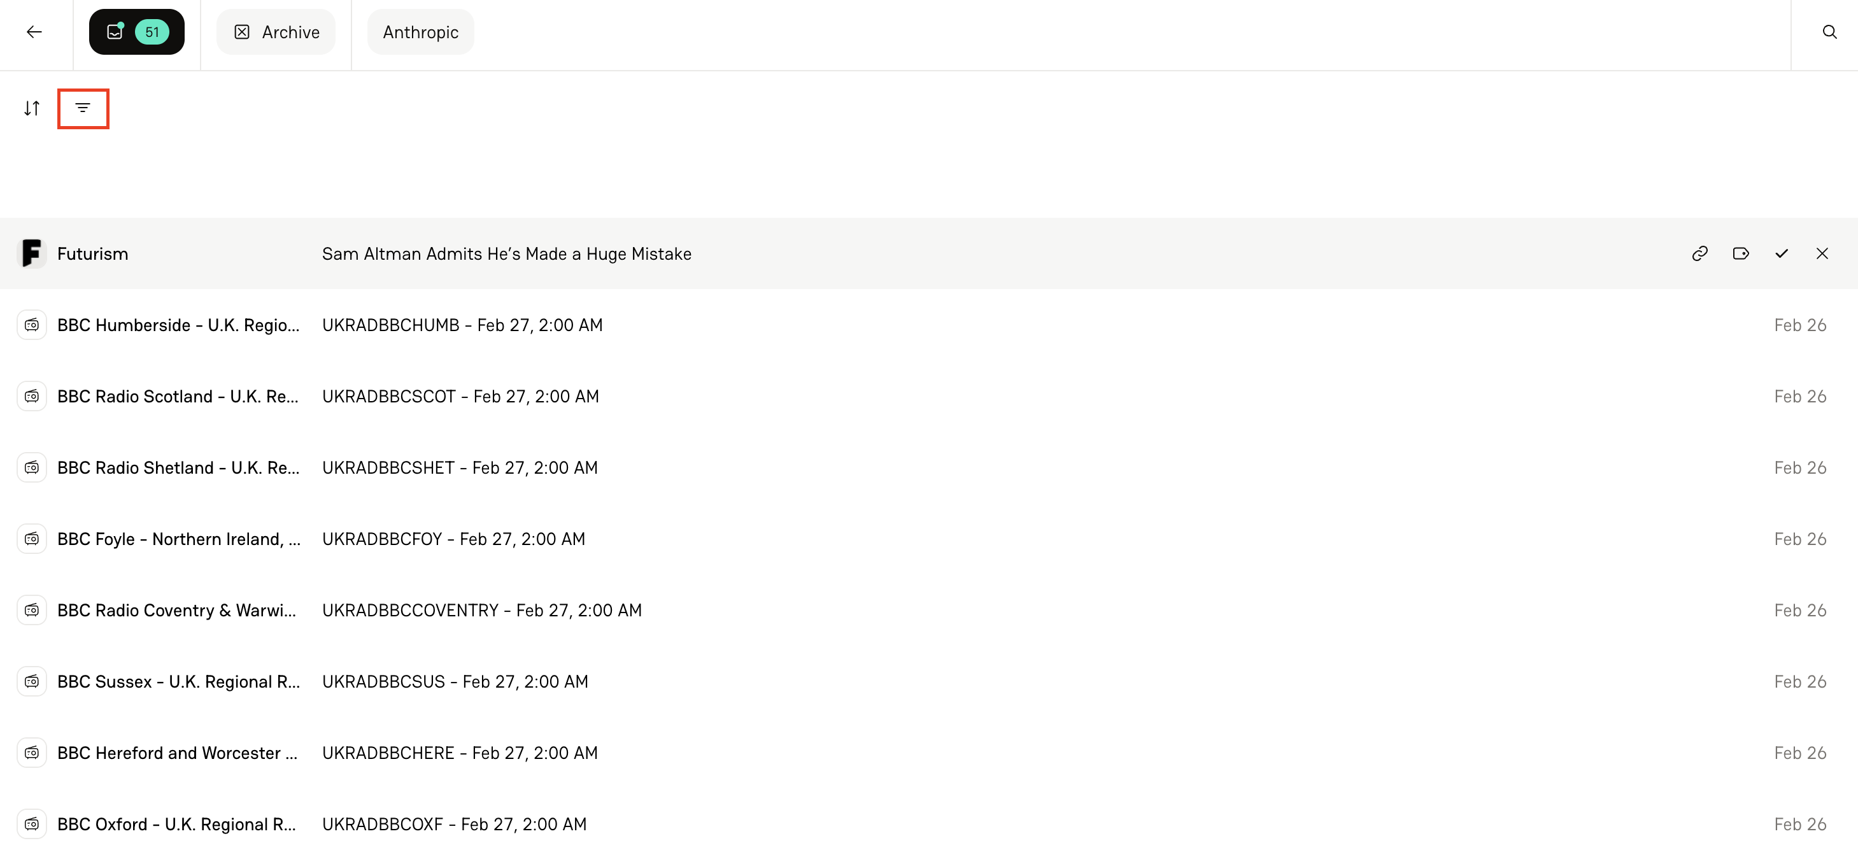Screen dimensions: 1858x857
Task: Dismiss the Futurism article with the X
Action: (x=1822, y=253)
